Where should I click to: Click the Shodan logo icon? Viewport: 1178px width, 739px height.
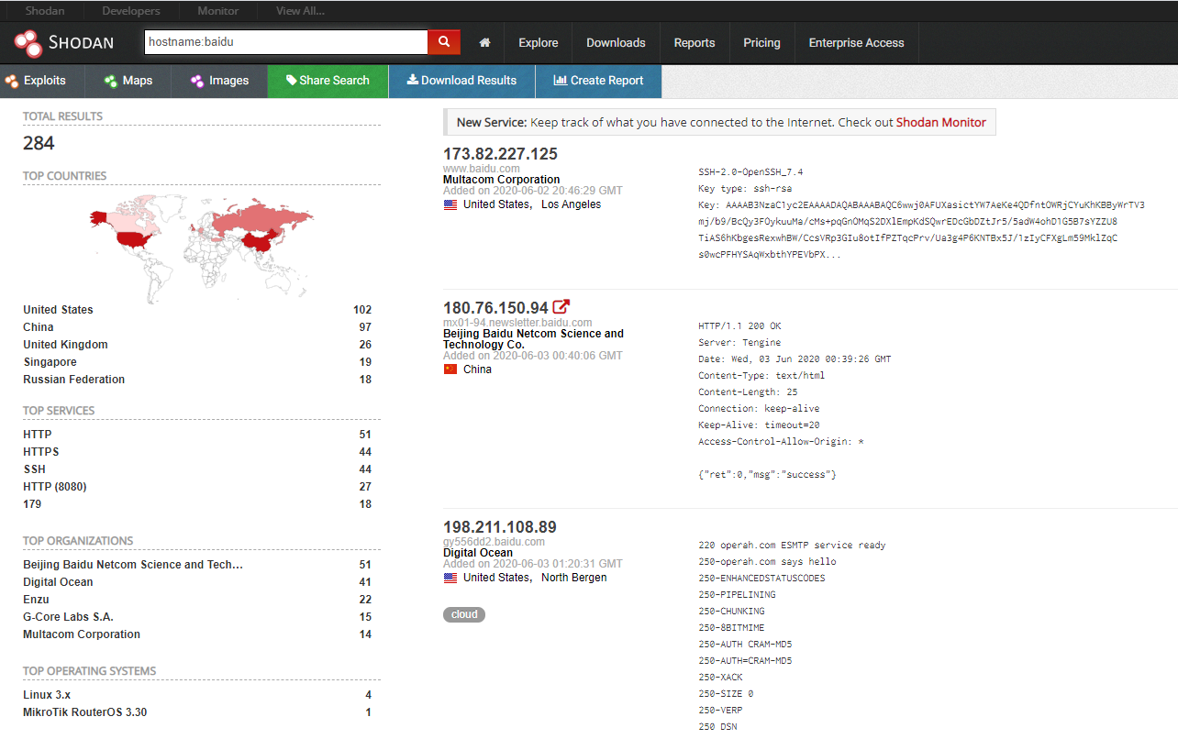(x=28, y=43)
